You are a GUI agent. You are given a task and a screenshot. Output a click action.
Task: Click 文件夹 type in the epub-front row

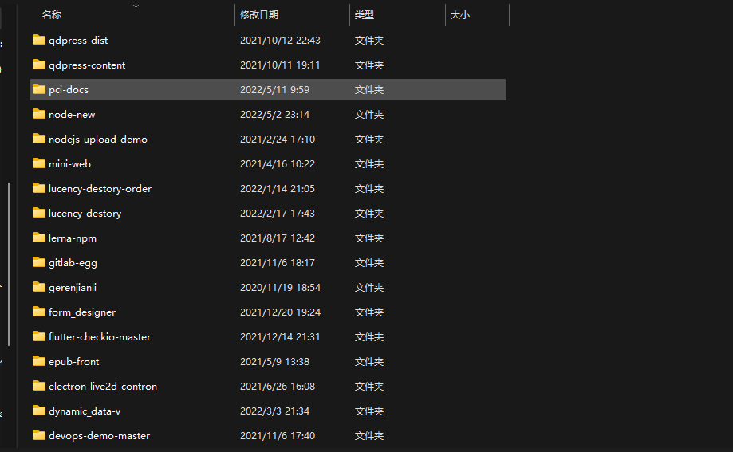point(368,362)
